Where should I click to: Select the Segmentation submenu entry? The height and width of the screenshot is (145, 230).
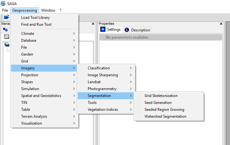click(x=105, y=96)
